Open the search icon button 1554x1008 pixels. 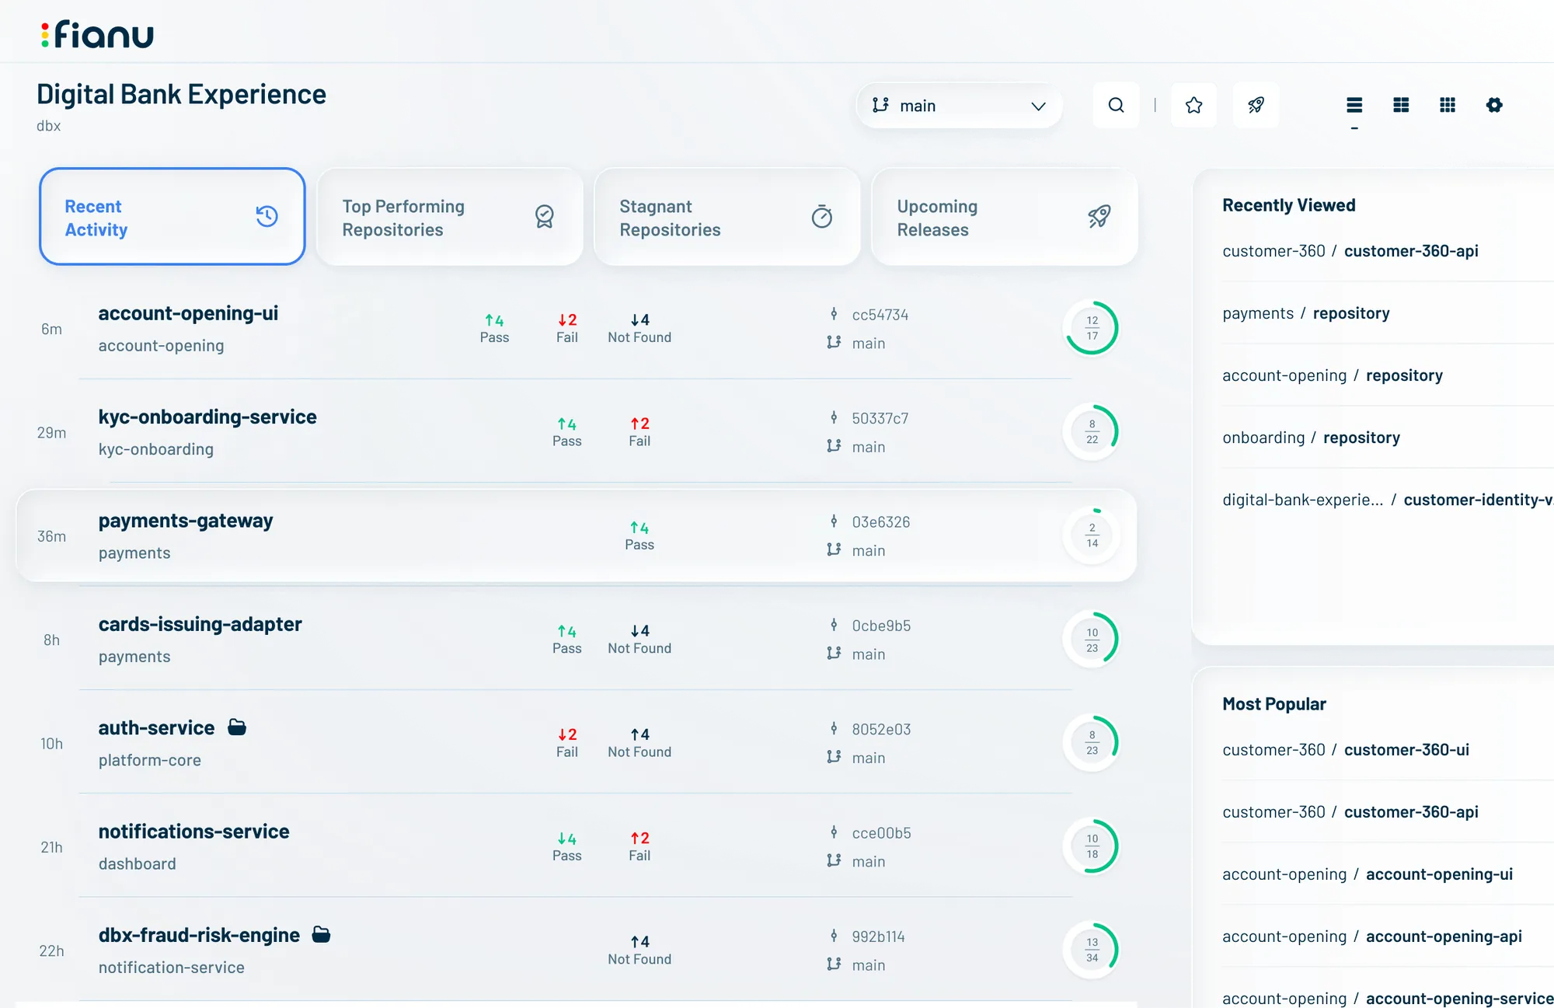(x=1116, y=105)
